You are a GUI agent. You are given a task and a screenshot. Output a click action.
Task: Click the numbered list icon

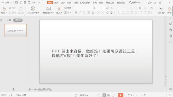(125, 8)
